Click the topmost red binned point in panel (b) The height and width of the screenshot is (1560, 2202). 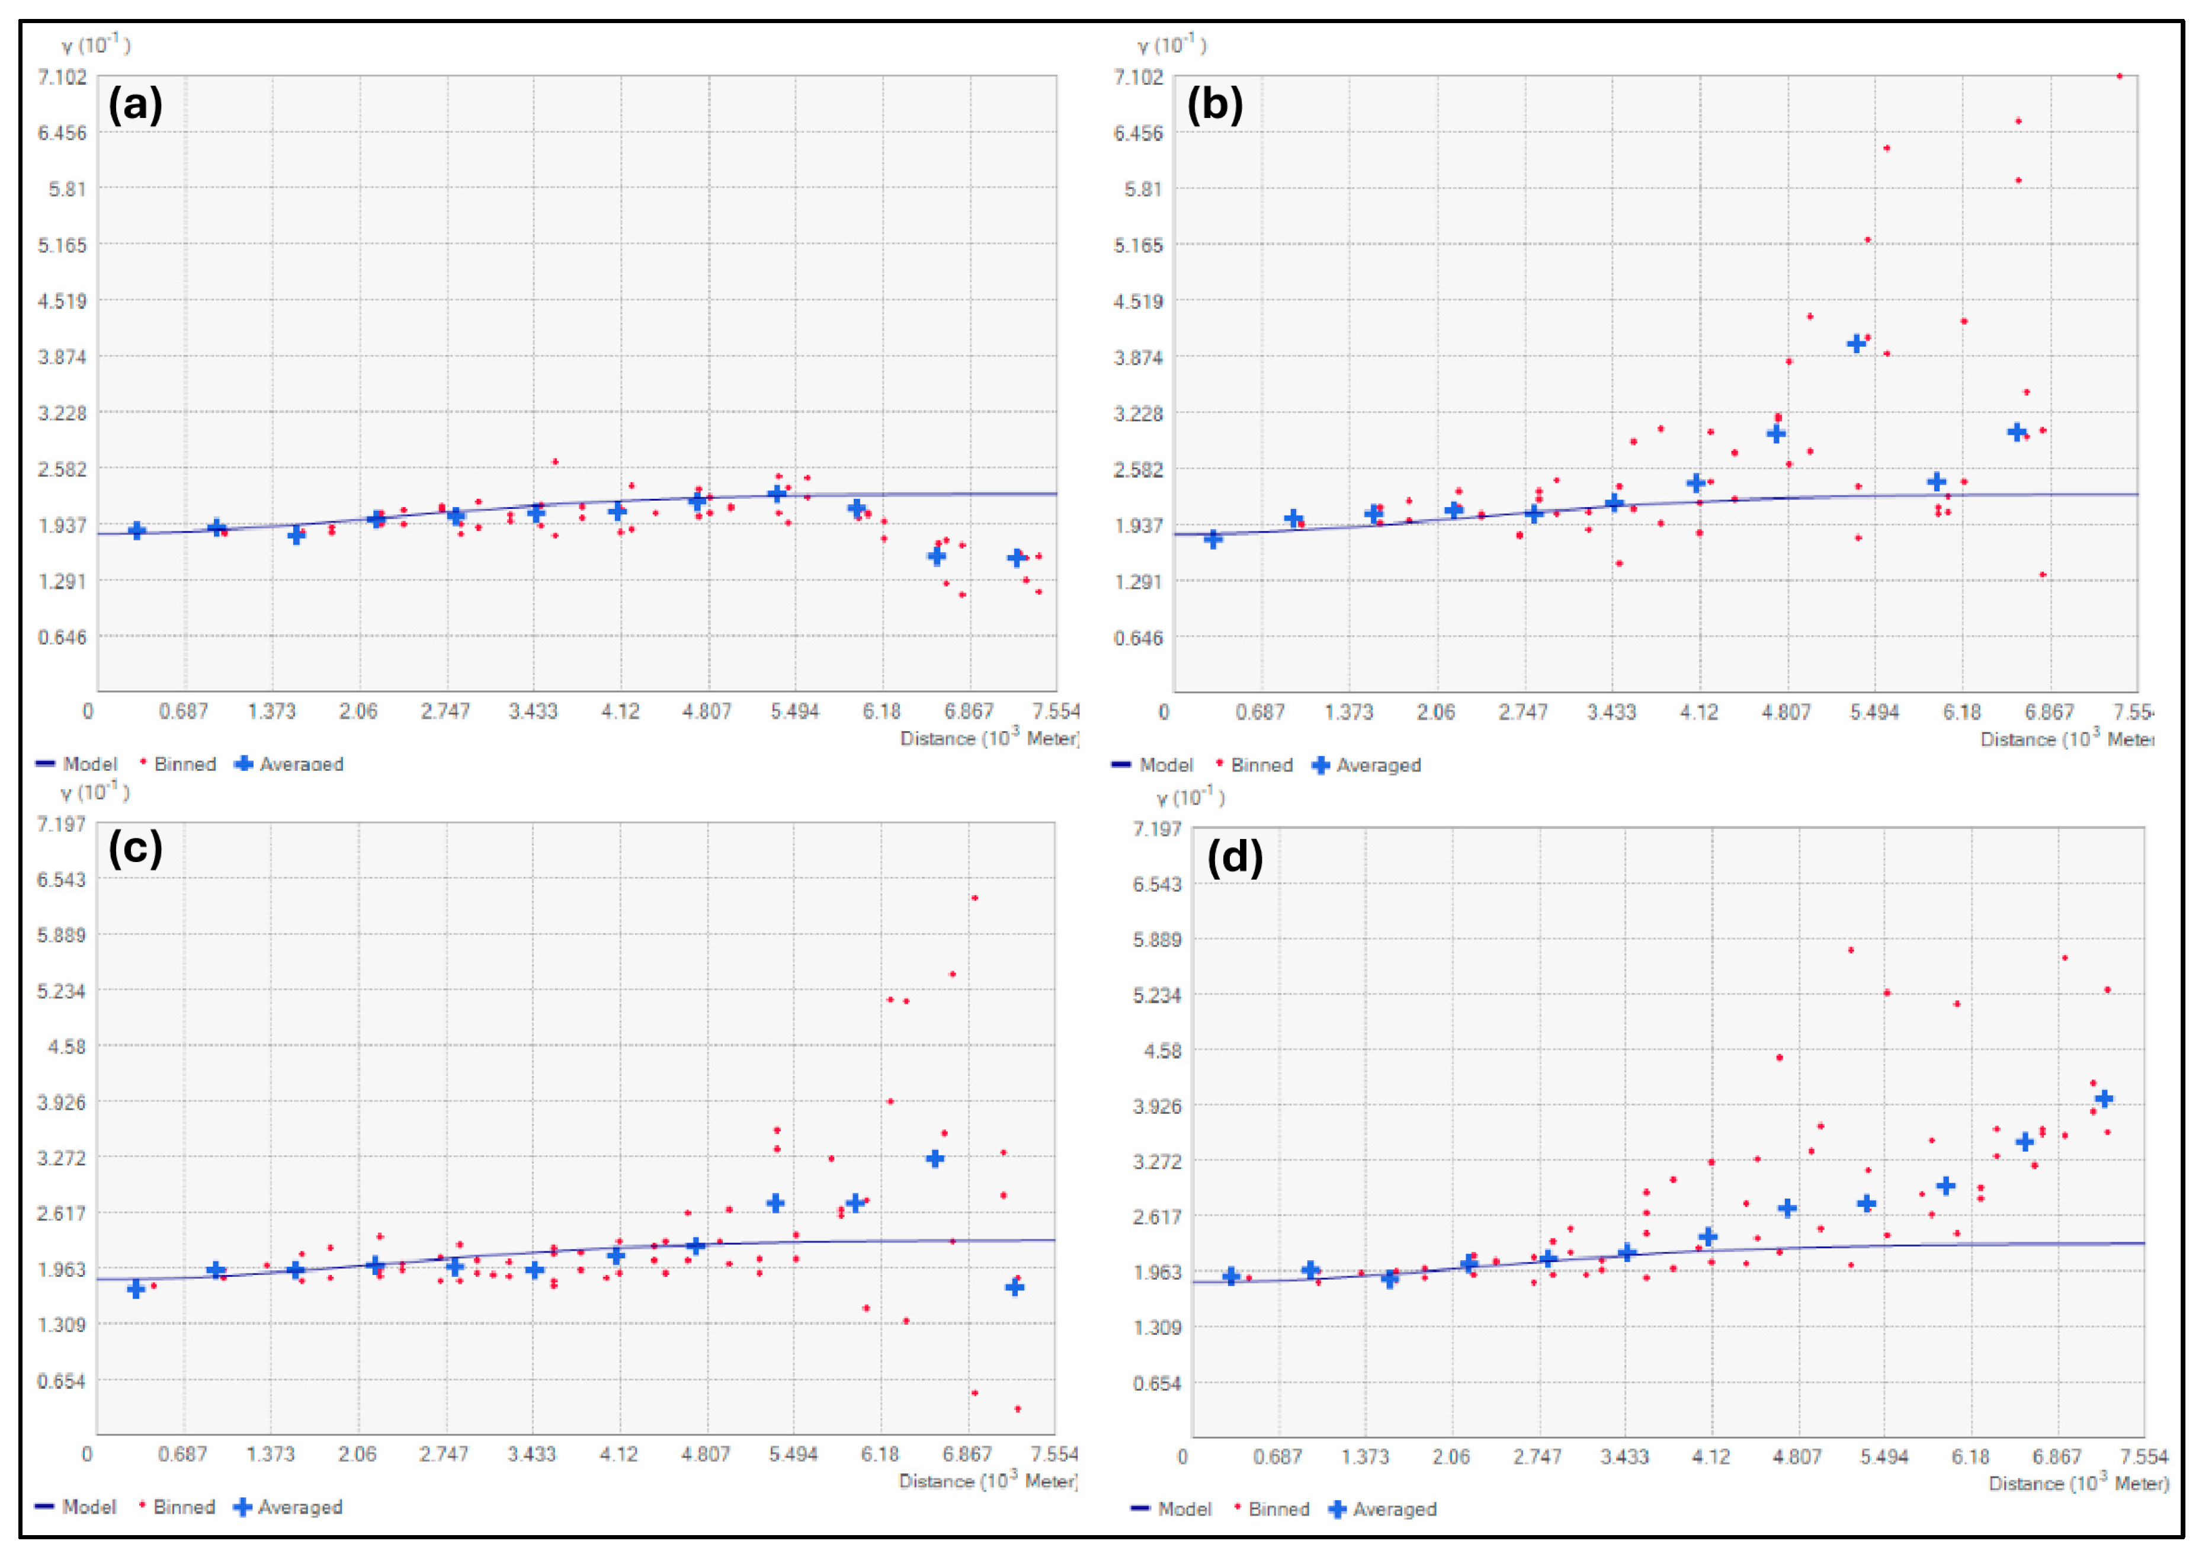click(2120, 76)
